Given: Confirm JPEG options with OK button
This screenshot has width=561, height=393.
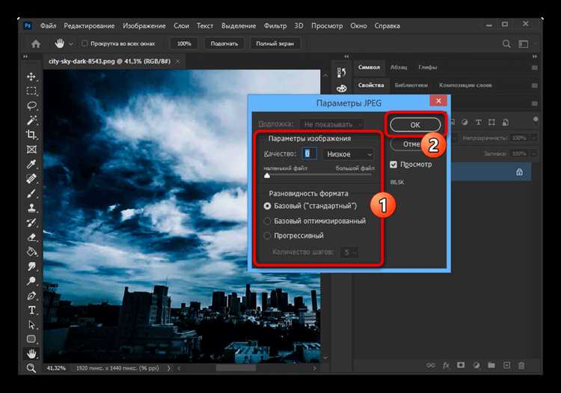Looking at the screenshot, I should pos(415,125).
